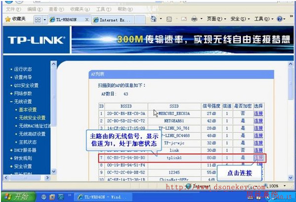Viewport: 296px width, 202px height.
Task: Click 连接 for MERCURY_EEC83A
Action: tap(258, 114)
